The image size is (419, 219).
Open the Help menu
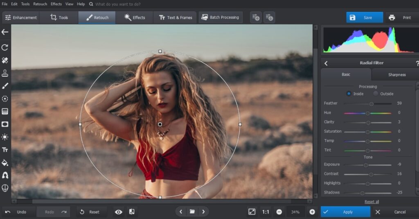(x=81, y=4)
